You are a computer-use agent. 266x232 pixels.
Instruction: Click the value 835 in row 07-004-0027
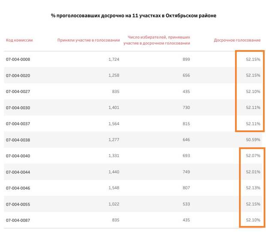coord(116,92)
